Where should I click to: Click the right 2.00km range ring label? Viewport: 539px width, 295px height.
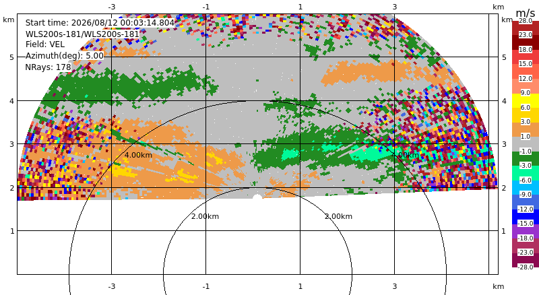[x=339, y=216]
